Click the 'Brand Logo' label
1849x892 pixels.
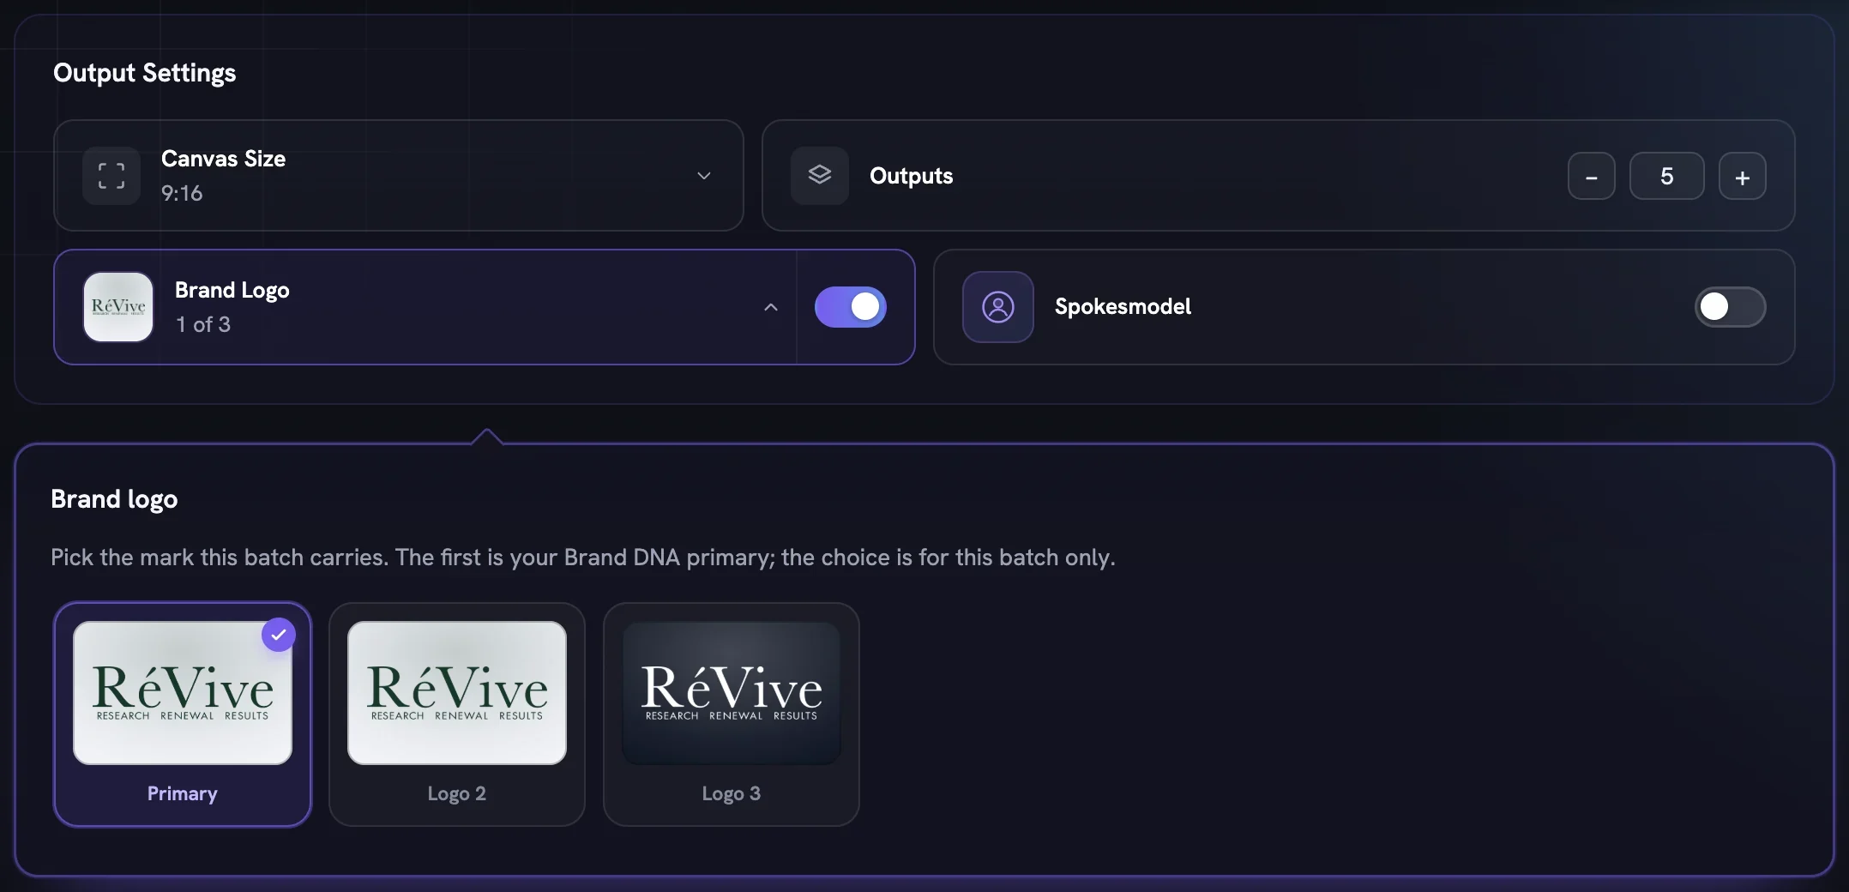click(232, 291)
